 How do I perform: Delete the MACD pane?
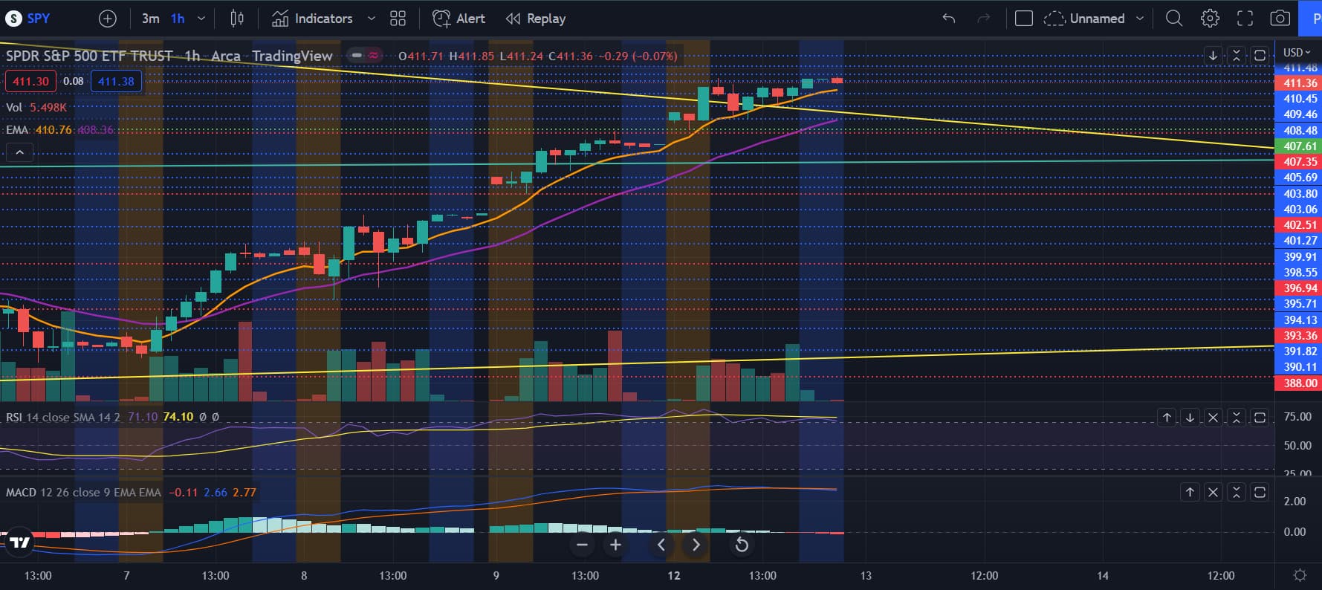click(x=1213, y=492)
